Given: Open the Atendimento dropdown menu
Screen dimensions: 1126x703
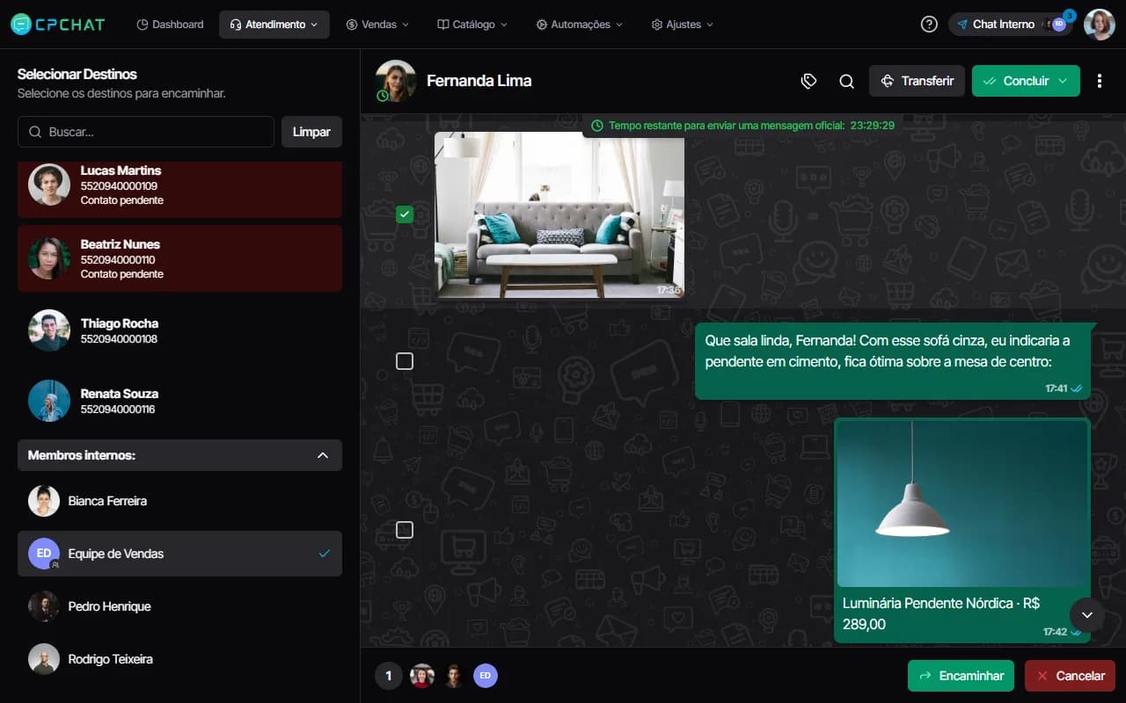Looking at the screenshot, I should click(x=274, y=25).
